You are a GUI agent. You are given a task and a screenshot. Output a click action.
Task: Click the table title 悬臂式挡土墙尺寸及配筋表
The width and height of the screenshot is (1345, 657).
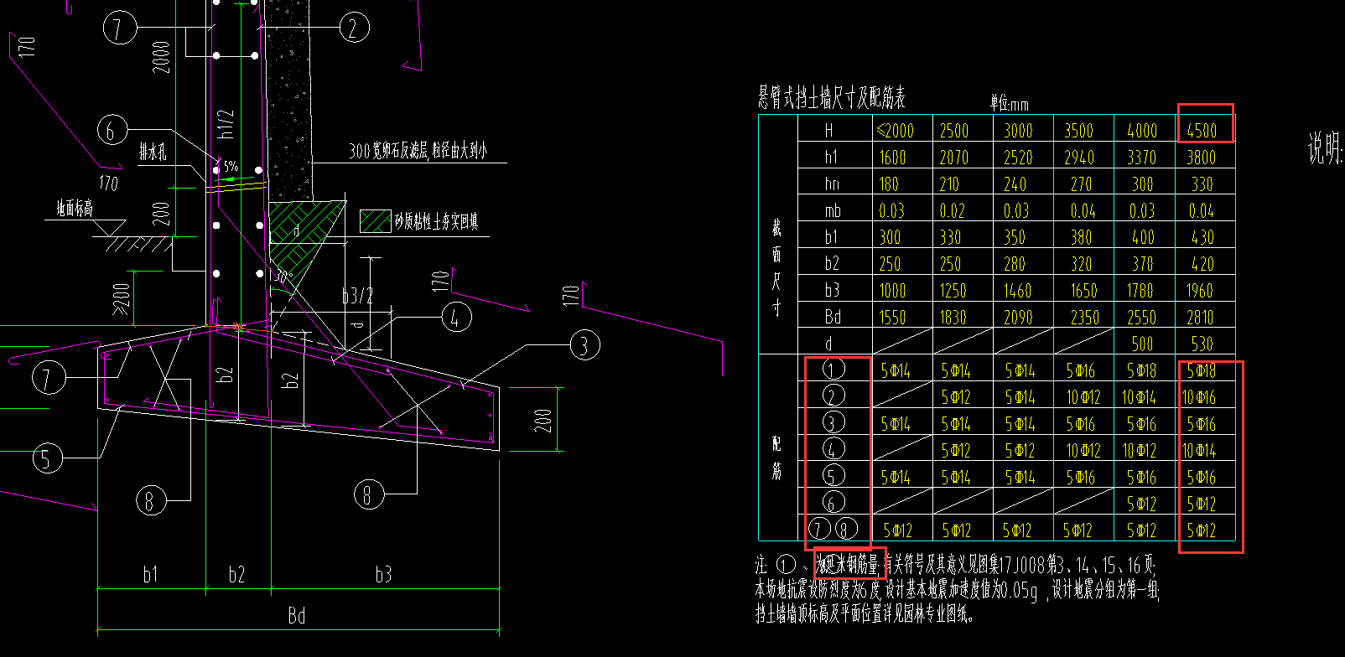(832, 98)
